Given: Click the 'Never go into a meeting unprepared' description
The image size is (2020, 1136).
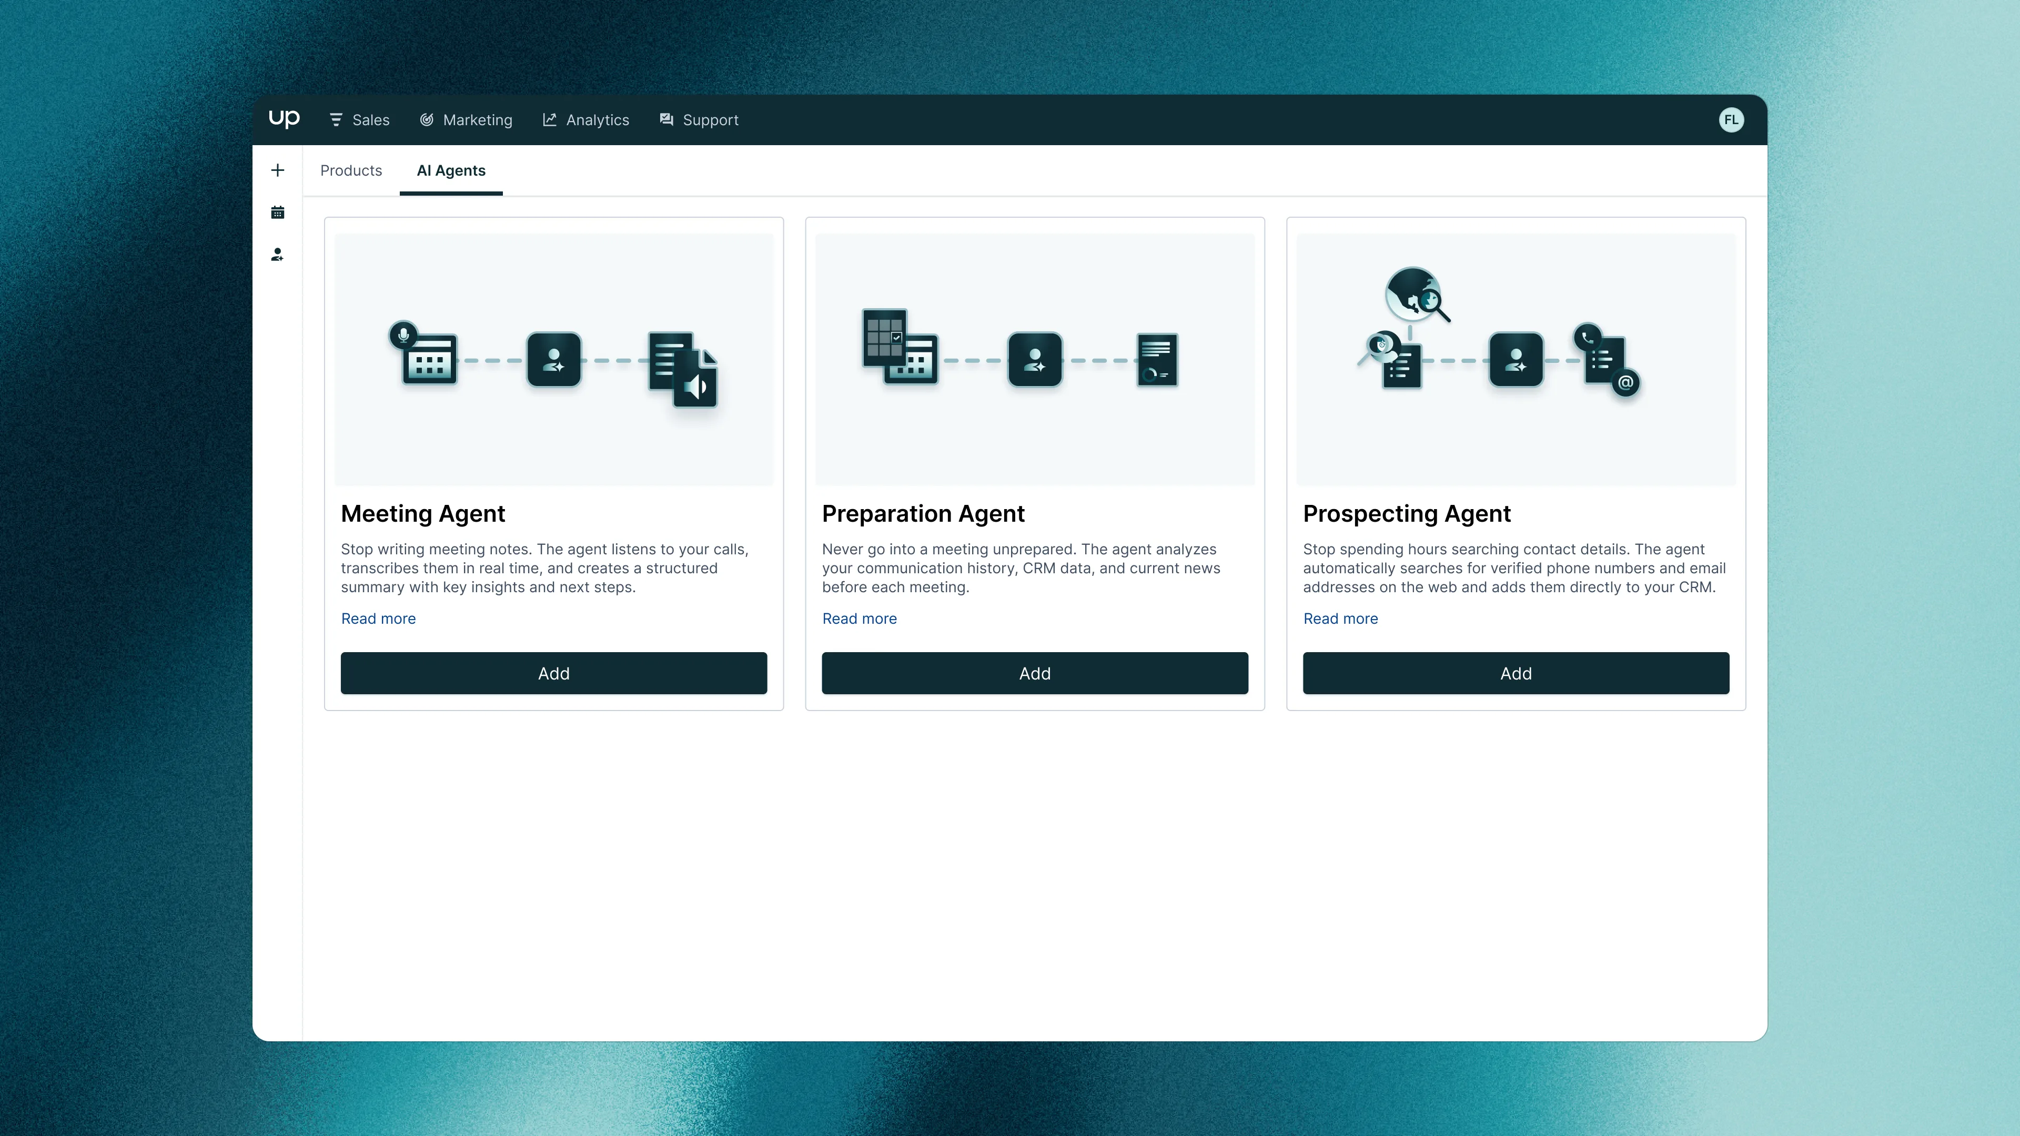Looking at the screenshot, I should click(x=1021, y=569).
